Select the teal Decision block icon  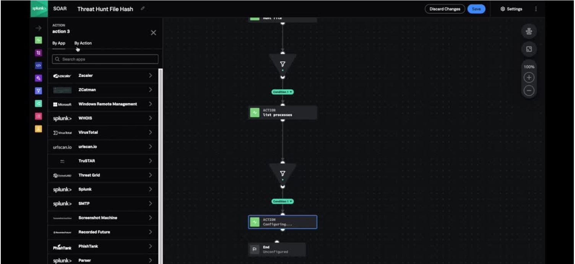pyautogui.click(x=38, y=103)
